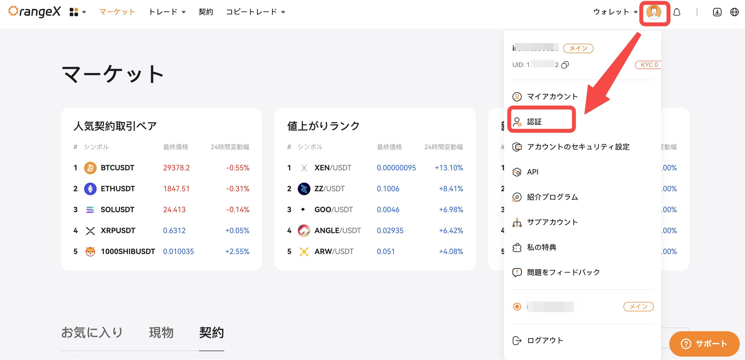Click the +2.55% change for 1000SHIBUSDT

[x=237, y=252]
